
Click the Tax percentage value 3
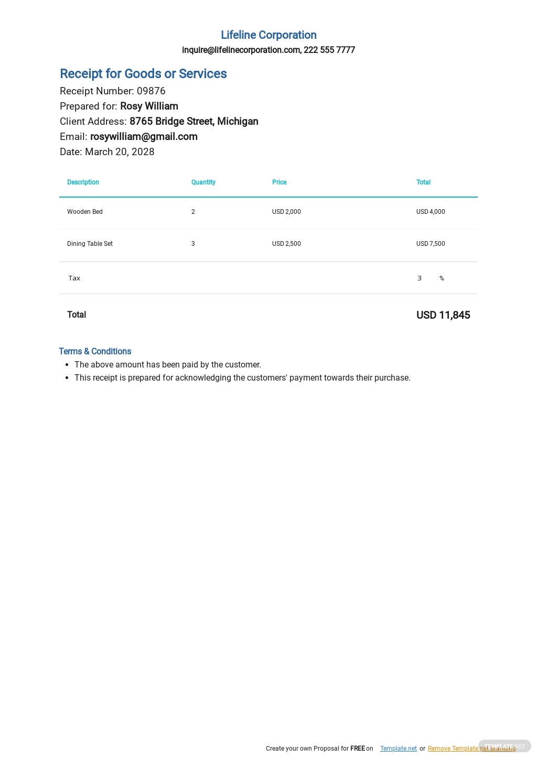(420, 278)
